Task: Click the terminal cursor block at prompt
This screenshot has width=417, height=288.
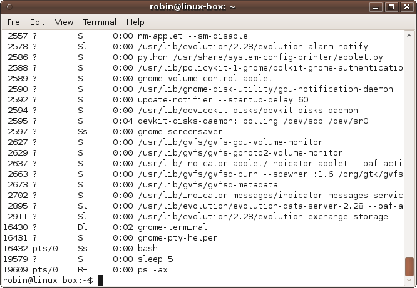Action: pyautogui.click(x=100, y=281)
